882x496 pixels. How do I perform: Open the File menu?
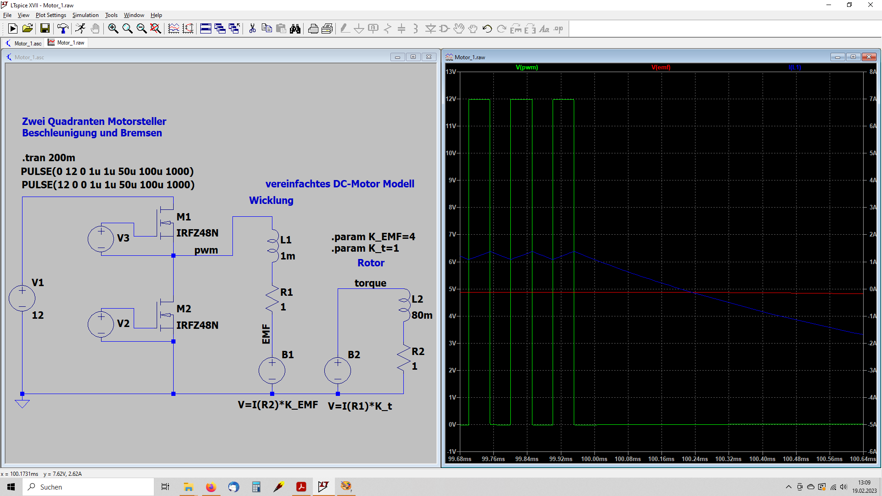click(x=7, y=15)
